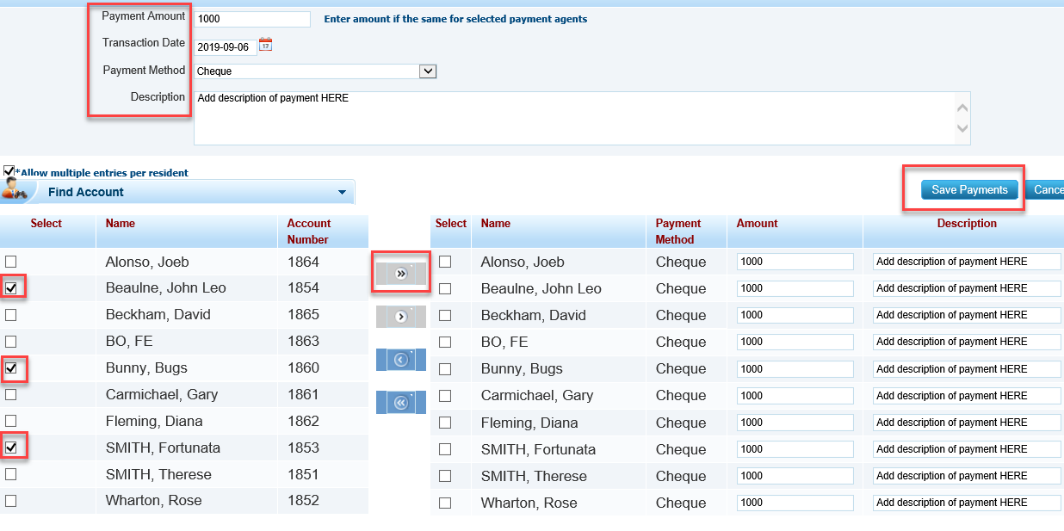Uncheck Beaulne, John Leo in left list
This screenshot has width=1064, height=531.
pyautogui.click(x=11, y=288)
